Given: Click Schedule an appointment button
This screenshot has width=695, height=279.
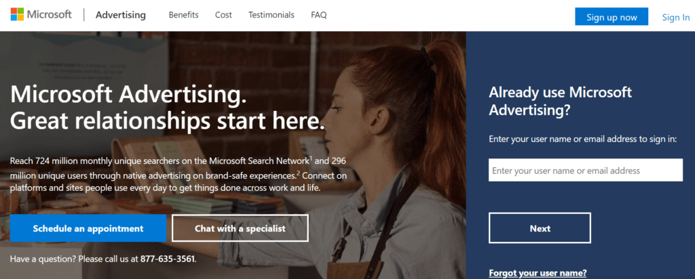Looking at the screenshot, I should click(x=88, y=228).
